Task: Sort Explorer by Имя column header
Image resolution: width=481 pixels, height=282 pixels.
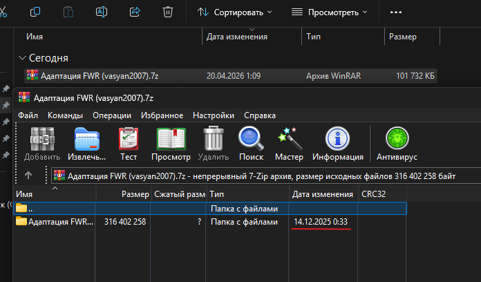Action: 35,37
